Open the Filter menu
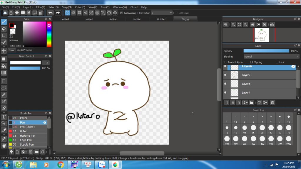 [x=41, y=7]
